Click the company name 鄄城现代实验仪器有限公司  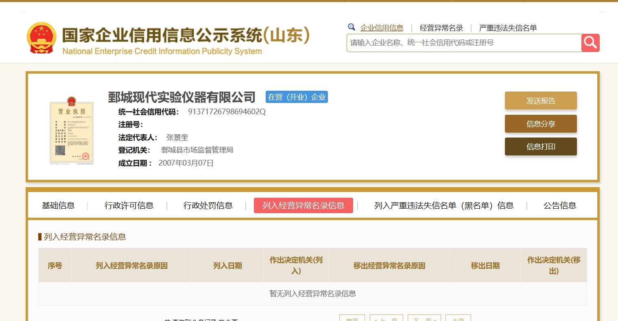182,97
